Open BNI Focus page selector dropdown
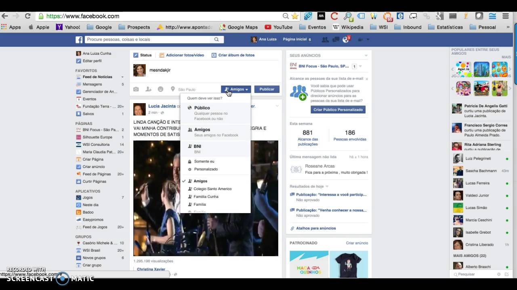 tap(360, 66)
